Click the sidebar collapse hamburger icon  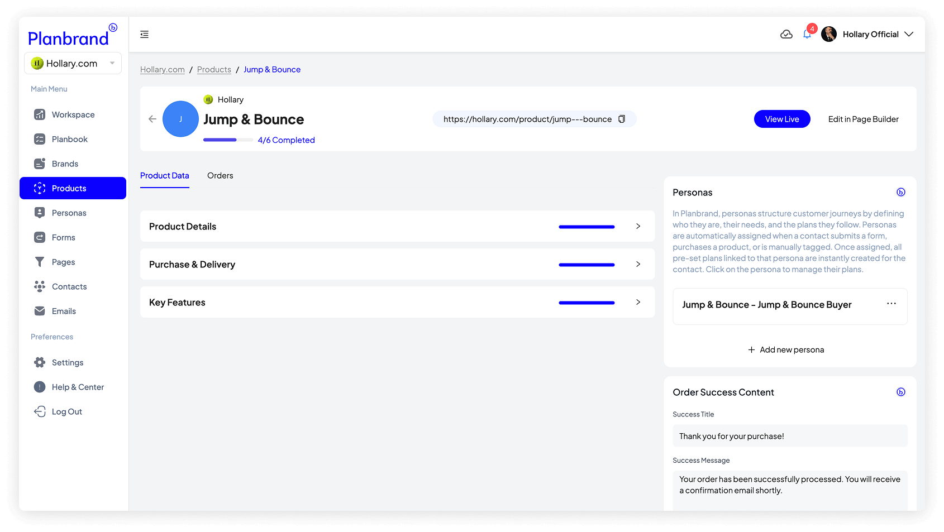pos(144,35)
